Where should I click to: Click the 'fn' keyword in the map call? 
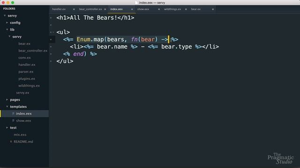tap(134, 39)
